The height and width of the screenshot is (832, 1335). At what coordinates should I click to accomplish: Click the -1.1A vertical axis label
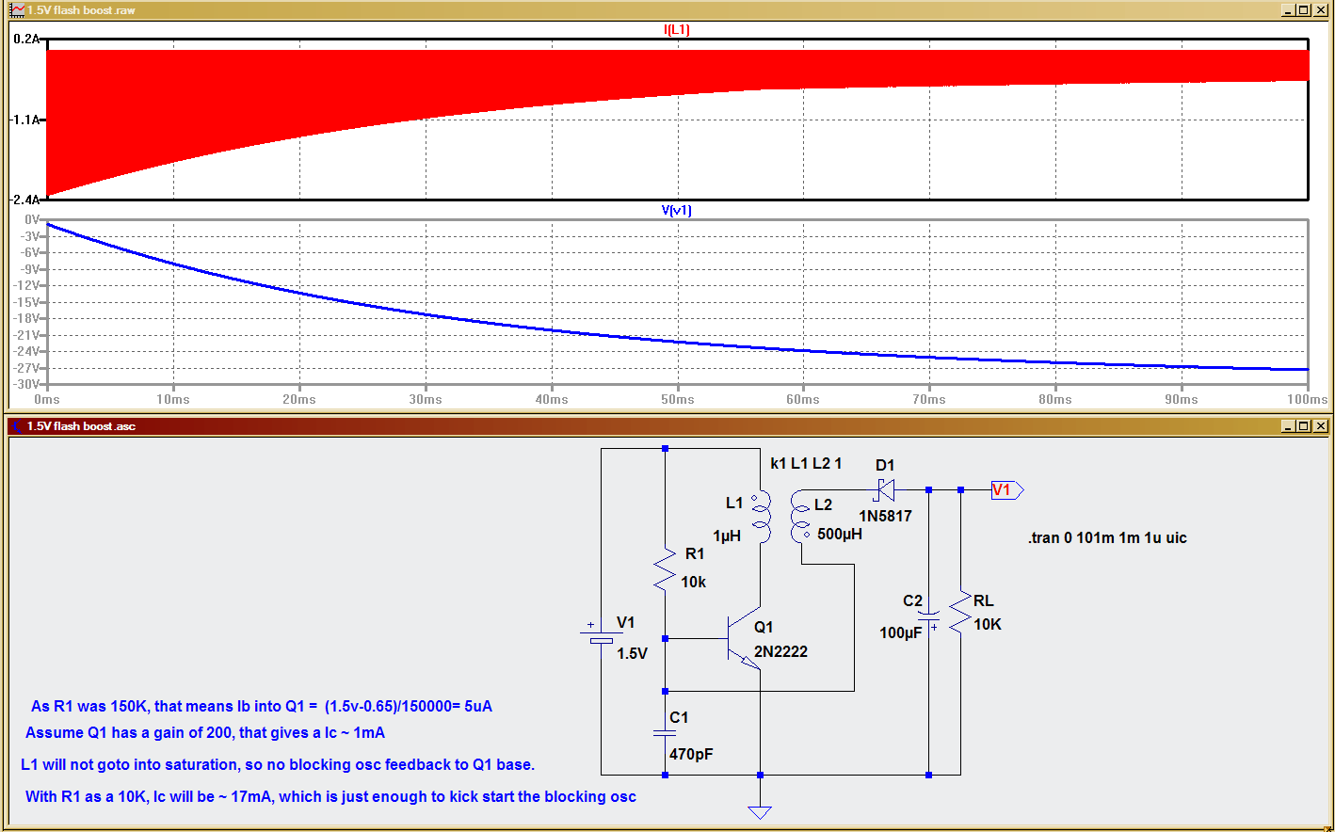tap(24, 120)
